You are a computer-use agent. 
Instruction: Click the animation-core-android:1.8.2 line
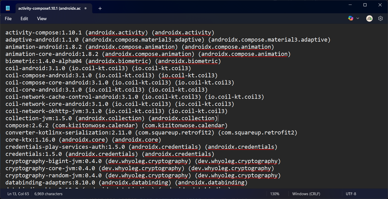(148, 54)
